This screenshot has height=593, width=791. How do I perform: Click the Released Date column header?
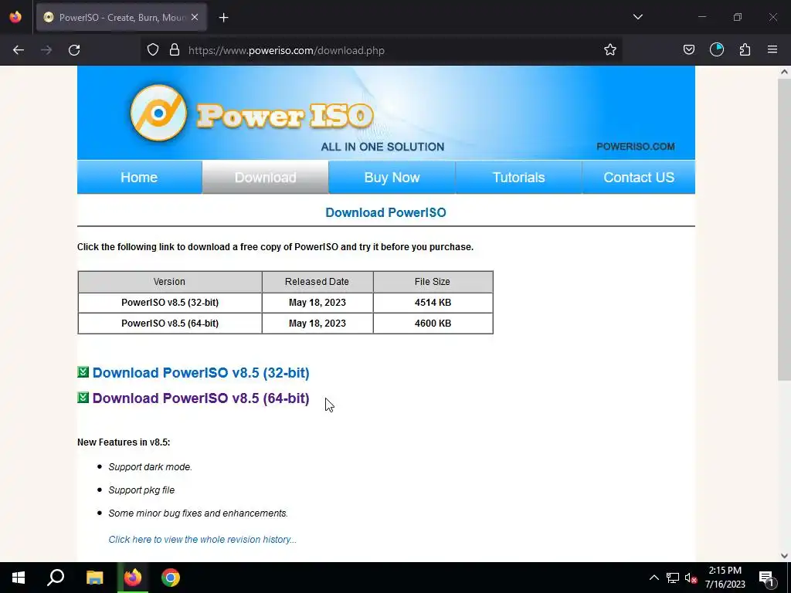(317, 281)
